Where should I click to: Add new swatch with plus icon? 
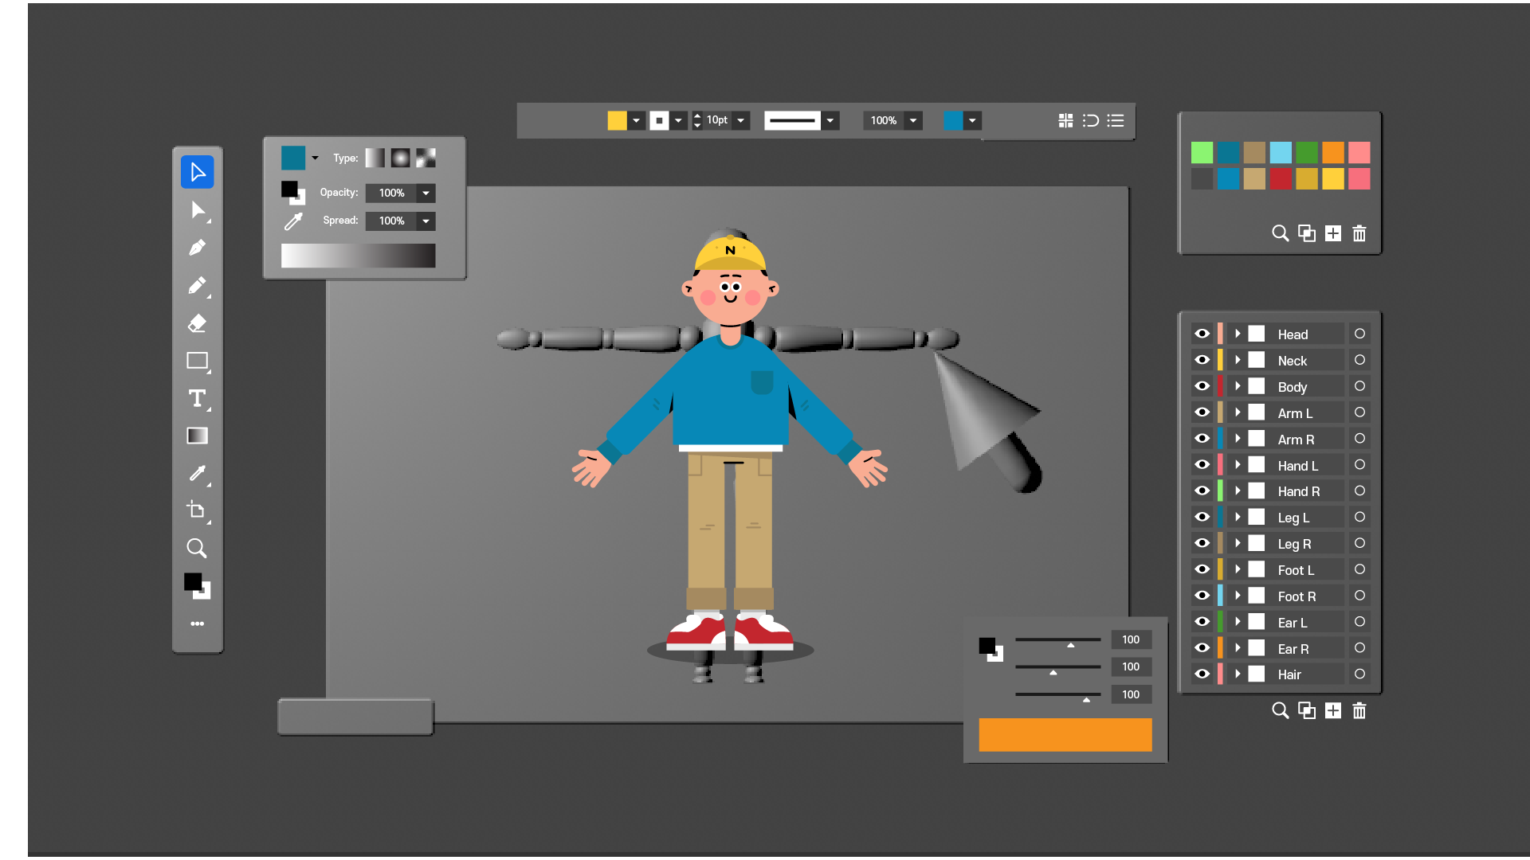(1333, 233)
